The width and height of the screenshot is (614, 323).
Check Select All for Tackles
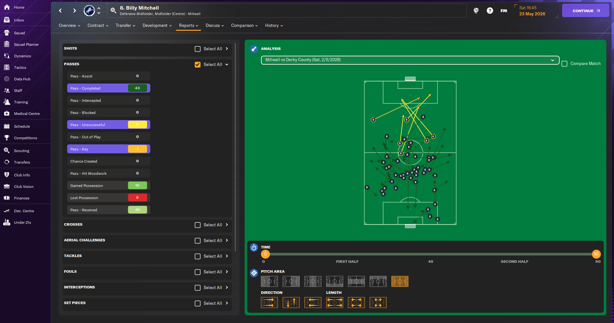tap(198, 256)
